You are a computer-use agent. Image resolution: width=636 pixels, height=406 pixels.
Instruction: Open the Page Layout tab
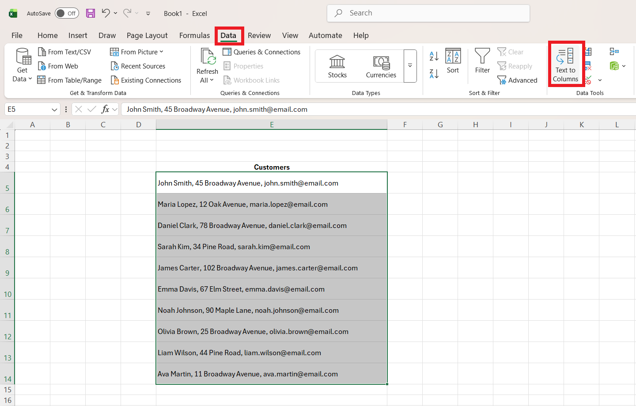[147, 35]
